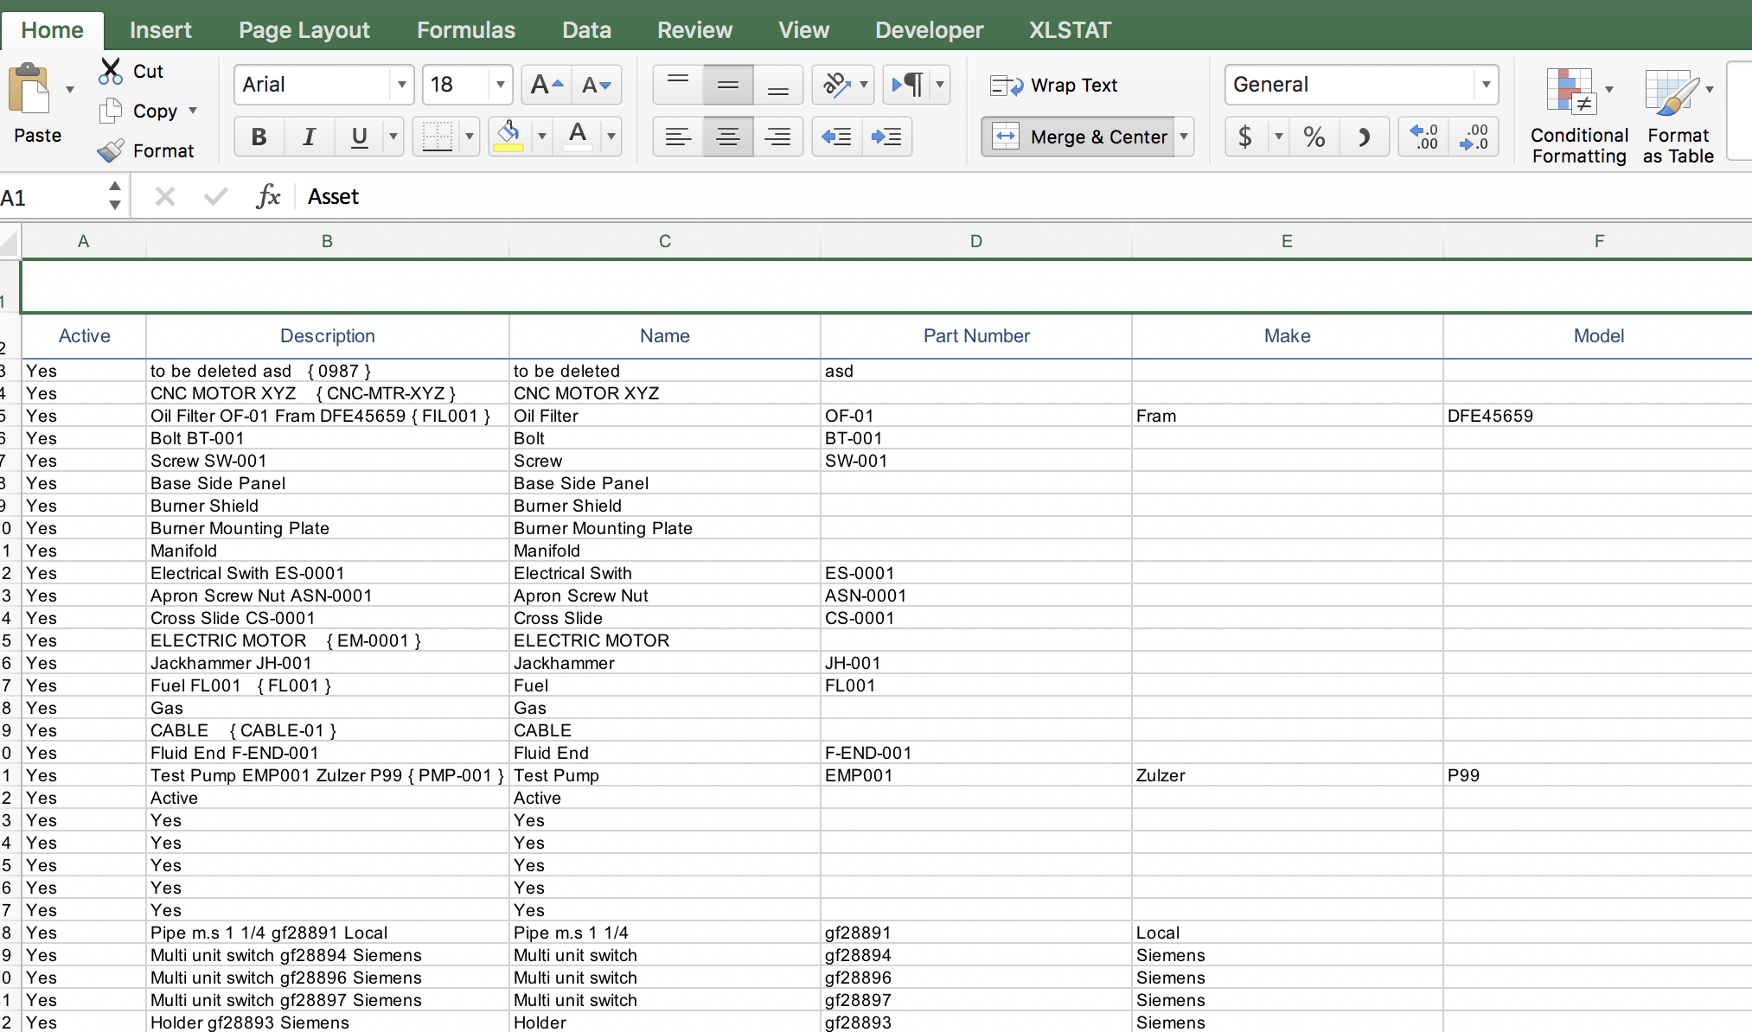The image size is (1752, 1032).
Task: Toggle Bold formatting
Action: (258, 137)
